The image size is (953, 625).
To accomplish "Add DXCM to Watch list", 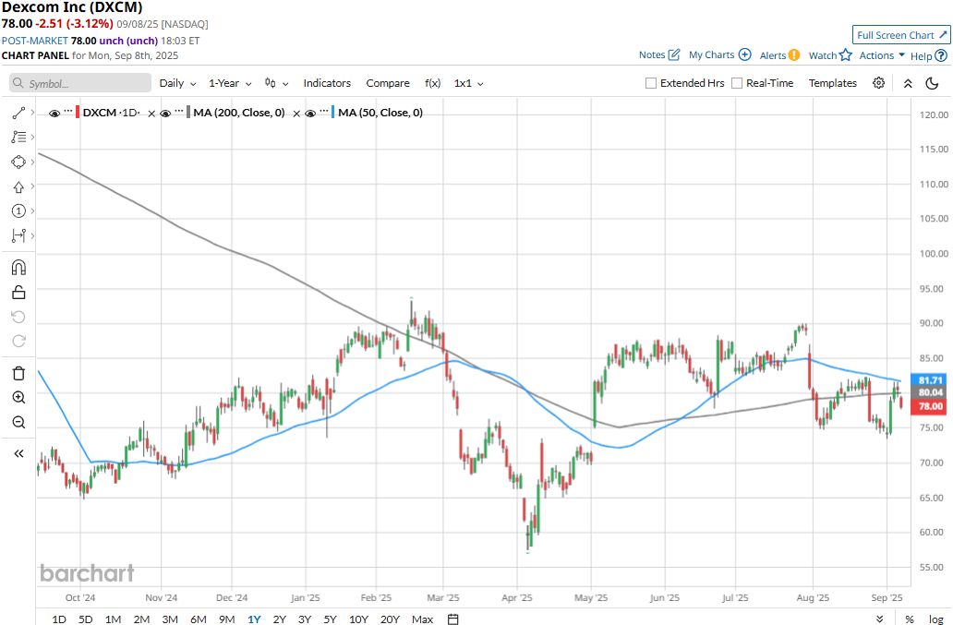I will [829, 55].
